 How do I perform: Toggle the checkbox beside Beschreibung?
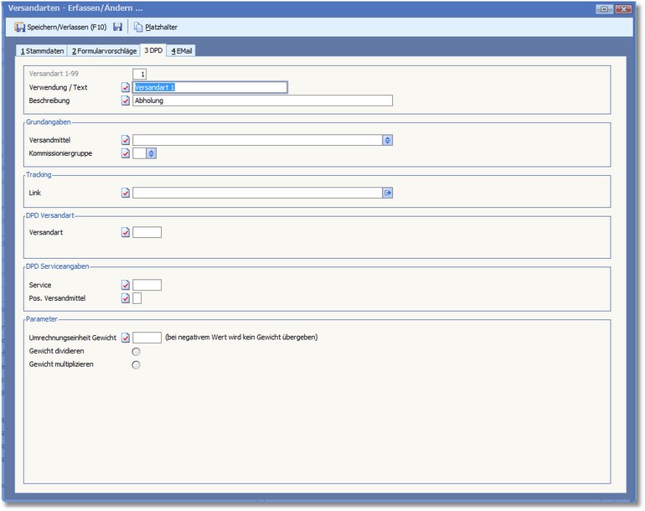pos(126,101)
